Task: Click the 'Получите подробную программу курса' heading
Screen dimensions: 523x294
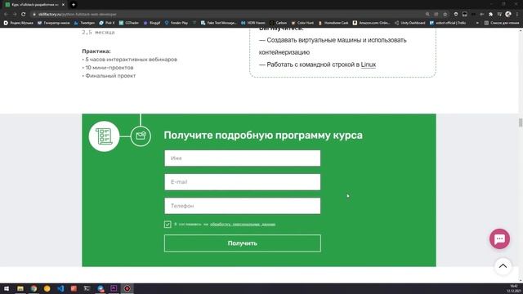Action: click(263, 136)
